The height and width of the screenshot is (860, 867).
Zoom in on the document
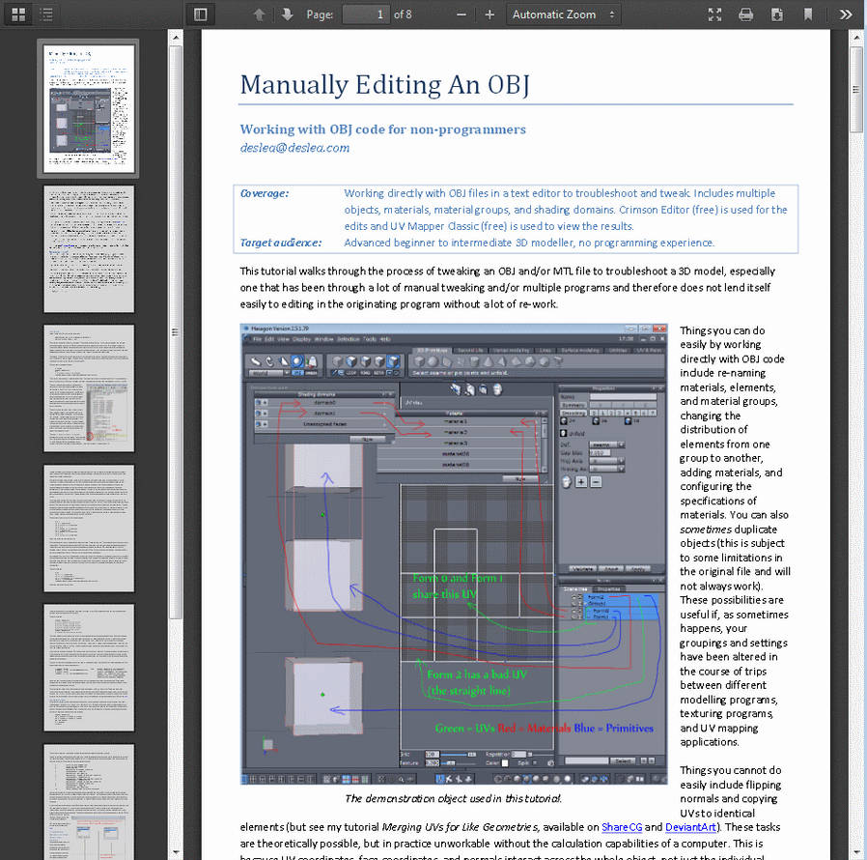click(490, 14)
